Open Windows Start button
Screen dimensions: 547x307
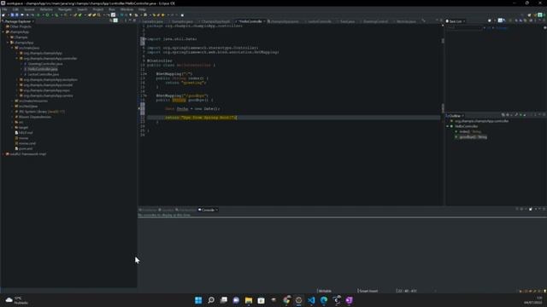tap(198, 300)
